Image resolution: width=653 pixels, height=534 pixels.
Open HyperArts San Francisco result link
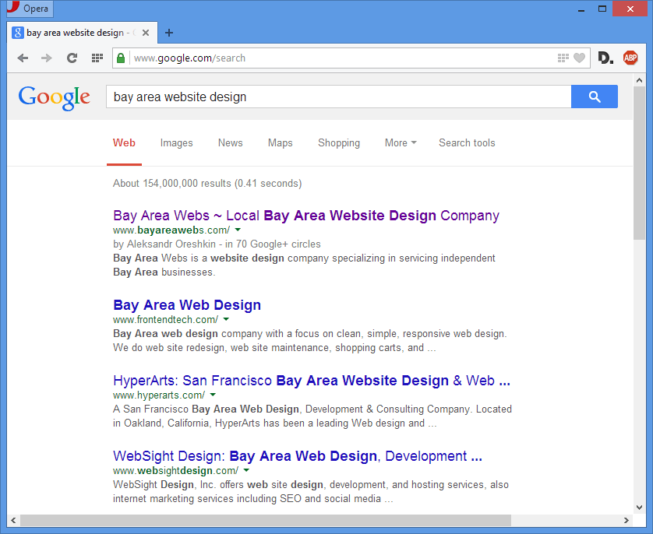tap(312, 381)
